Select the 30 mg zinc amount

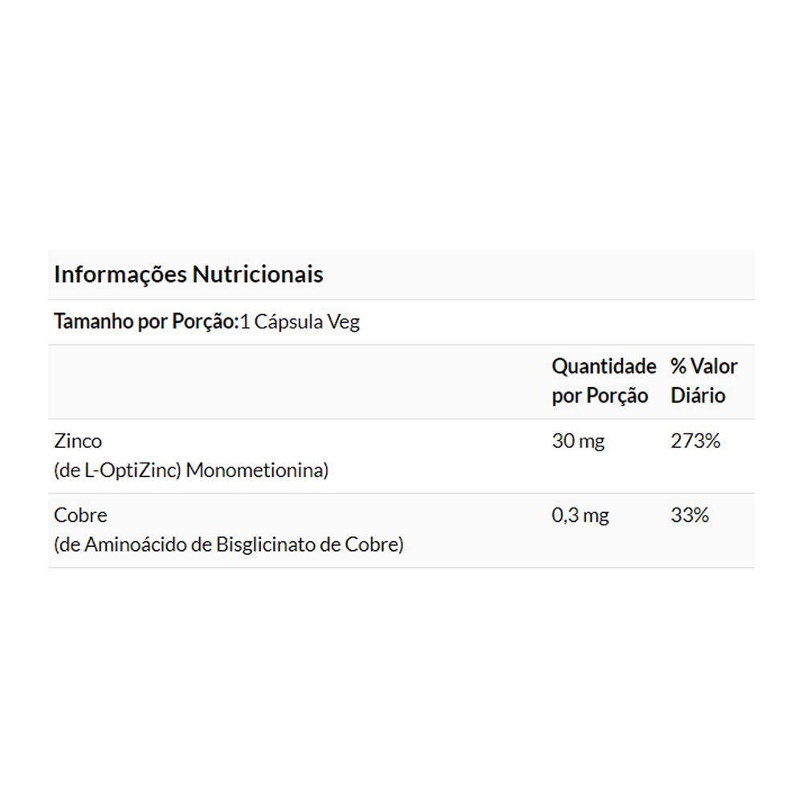pos(578,441)
